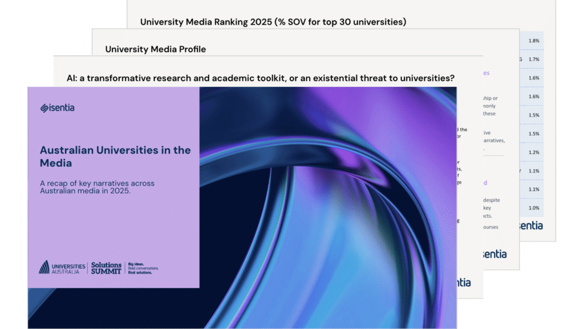Click the 'A recap of key narratives' subtitle

[x=97, y=187]
